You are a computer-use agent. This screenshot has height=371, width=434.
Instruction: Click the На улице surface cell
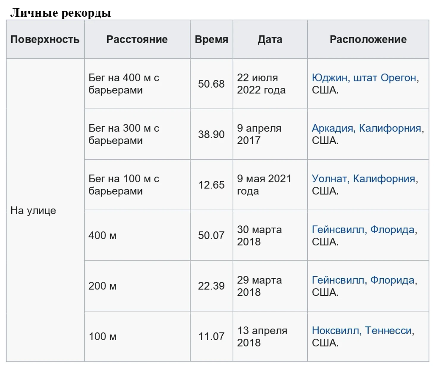pos(33,211)
